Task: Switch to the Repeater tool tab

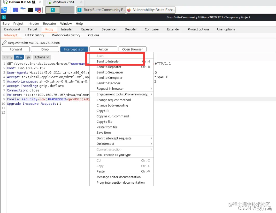Action: (x=87, y=29)
